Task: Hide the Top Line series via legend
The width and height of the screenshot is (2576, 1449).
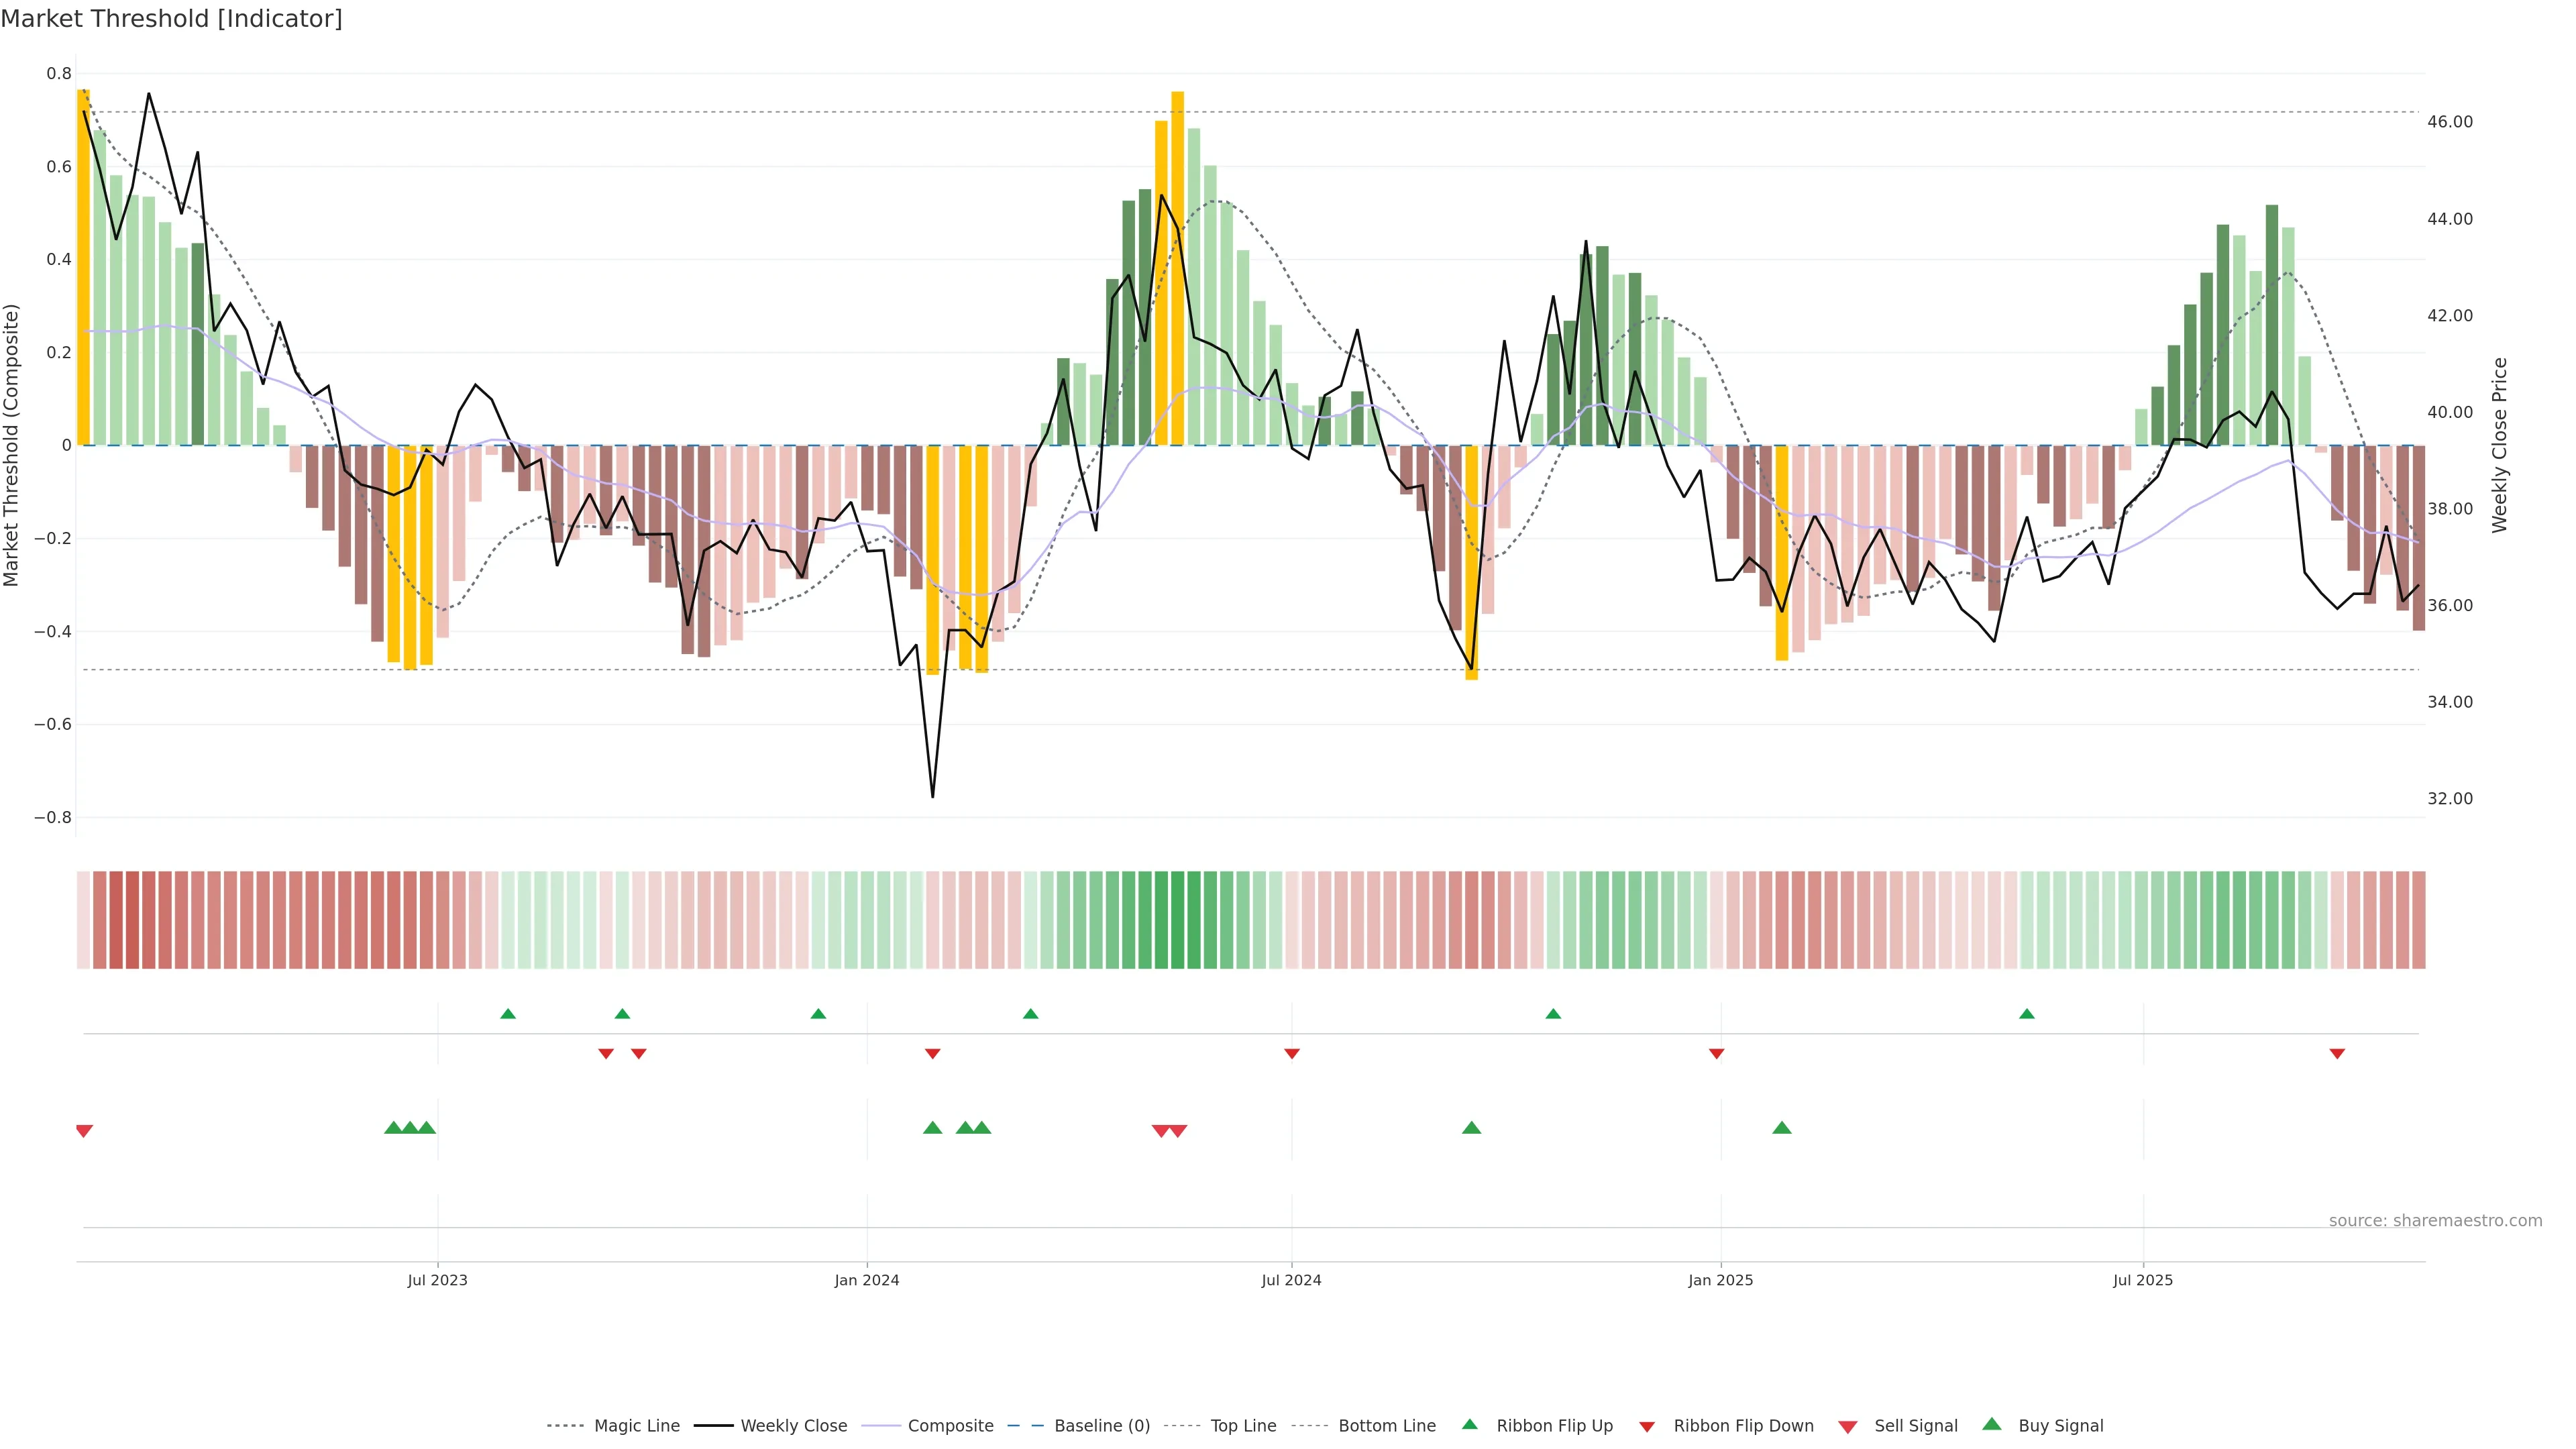Action: click(1243, 1426)
